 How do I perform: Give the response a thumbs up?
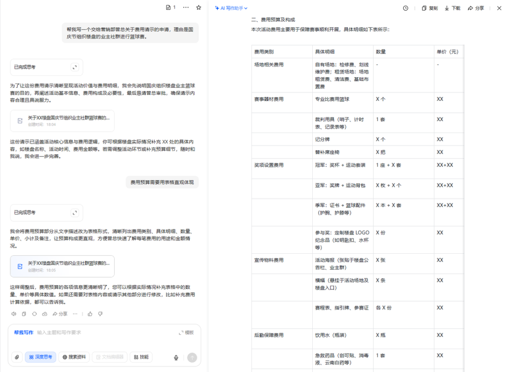[90, 314]
